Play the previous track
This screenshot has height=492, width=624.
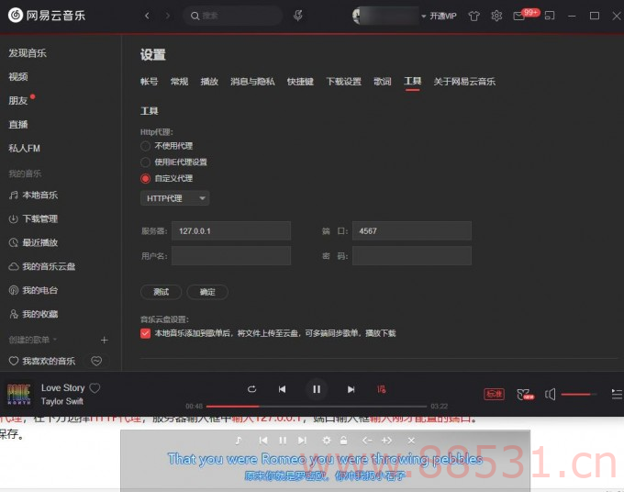282,389
